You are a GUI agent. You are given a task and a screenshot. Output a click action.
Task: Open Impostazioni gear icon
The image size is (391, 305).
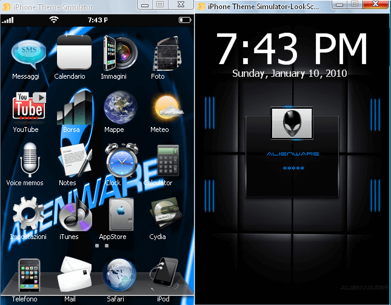(x=28, y=213)
